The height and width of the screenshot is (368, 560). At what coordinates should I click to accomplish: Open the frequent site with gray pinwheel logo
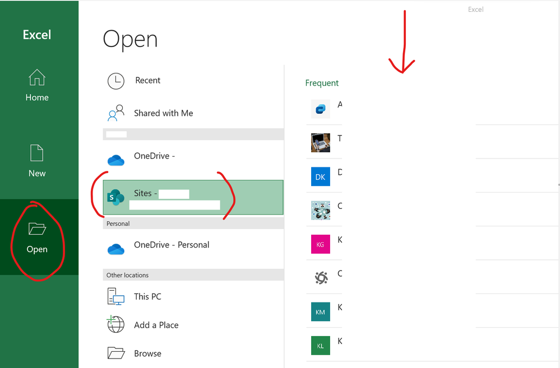(320, 278)
